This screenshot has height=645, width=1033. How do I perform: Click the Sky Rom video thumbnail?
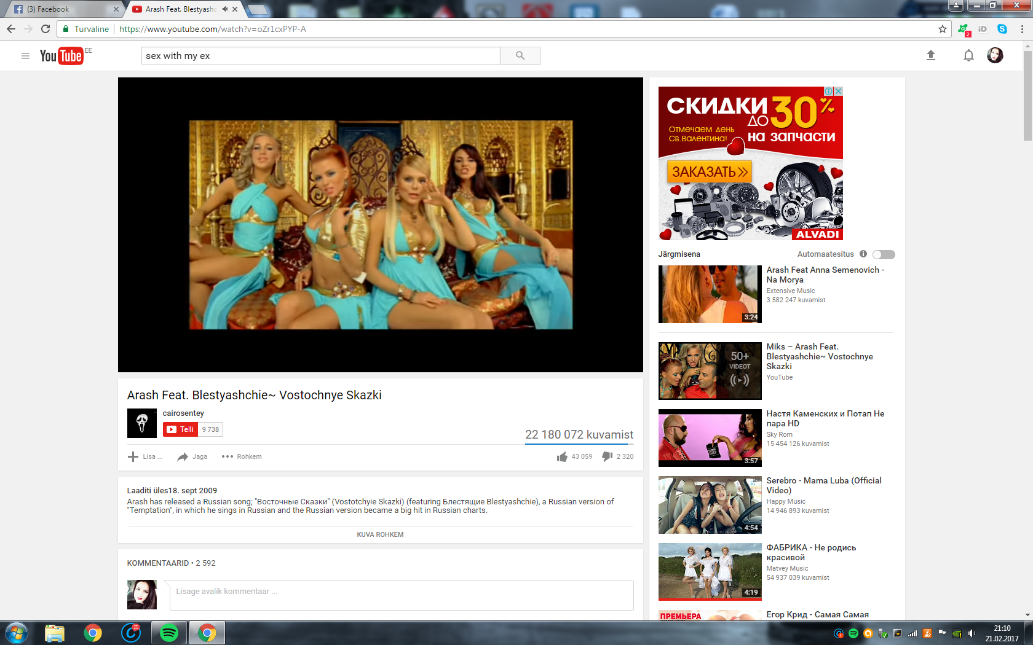(x=710, y=438)
